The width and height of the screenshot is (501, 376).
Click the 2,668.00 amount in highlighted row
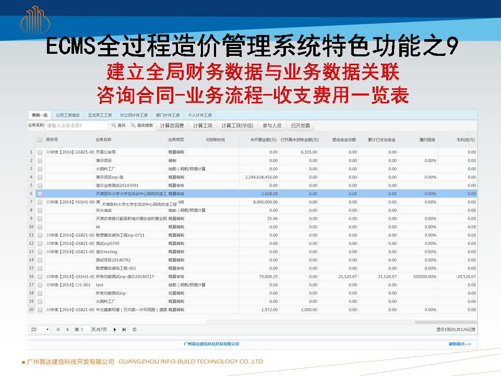click(x=269, y=194)
